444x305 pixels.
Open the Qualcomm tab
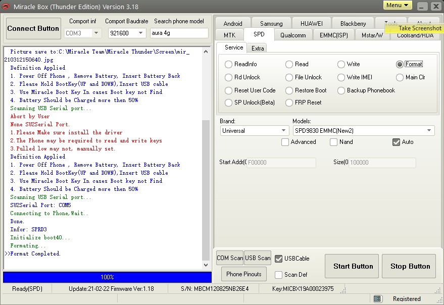(293, 35)
